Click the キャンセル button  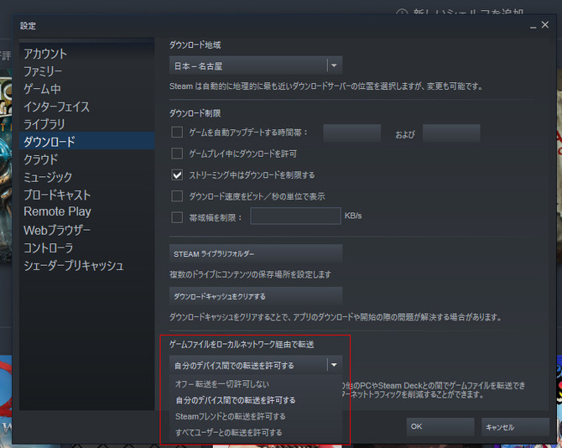515,427
